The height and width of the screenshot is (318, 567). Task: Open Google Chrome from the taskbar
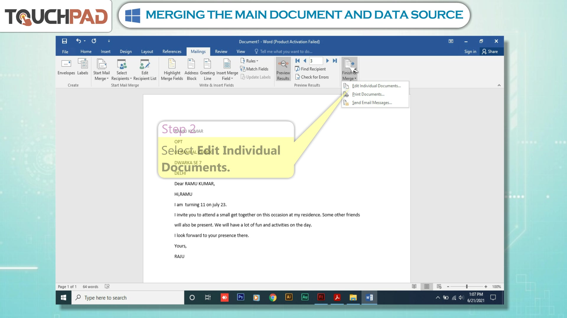click(273, 298)
